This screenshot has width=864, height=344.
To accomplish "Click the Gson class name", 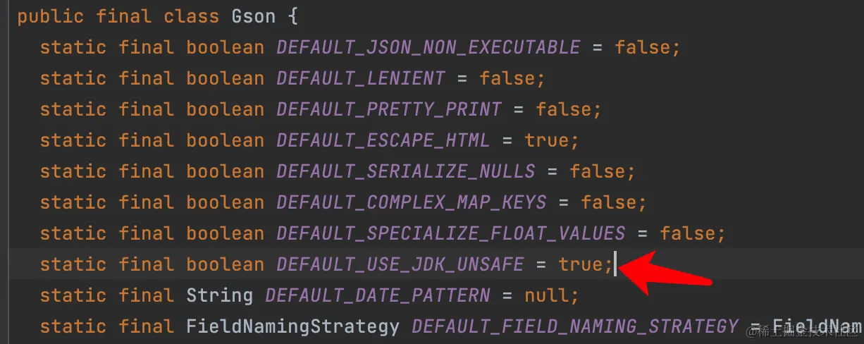I will tap(253, 16).
